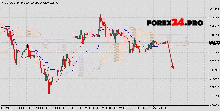Screen dimensions: 220x111
Task: Click the 105.565 price axis label
Action: click(214, 105)
